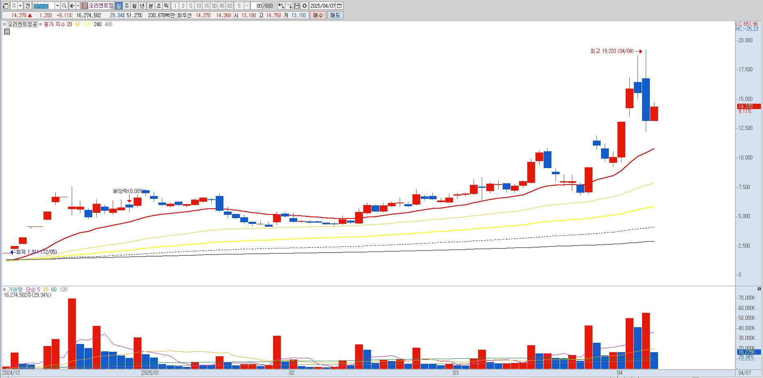The height and width of the screenshot is (378, 763).
Task: Switch to yearly 년 chart period
Action: point(142,6)
